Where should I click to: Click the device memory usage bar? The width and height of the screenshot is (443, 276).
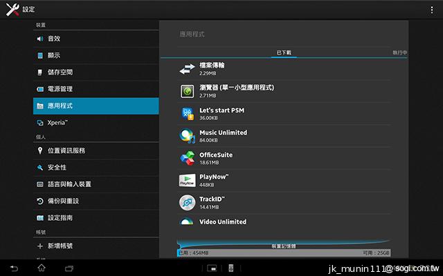(x=284, y=253)
